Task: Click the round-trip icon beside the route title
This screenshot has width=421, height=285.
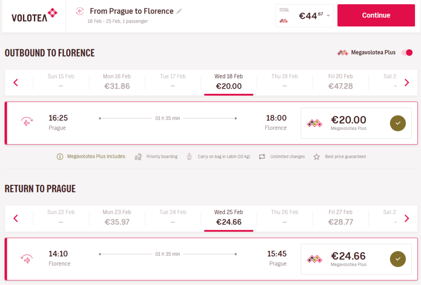Action: pyautogui.click(x=80, y=11)
